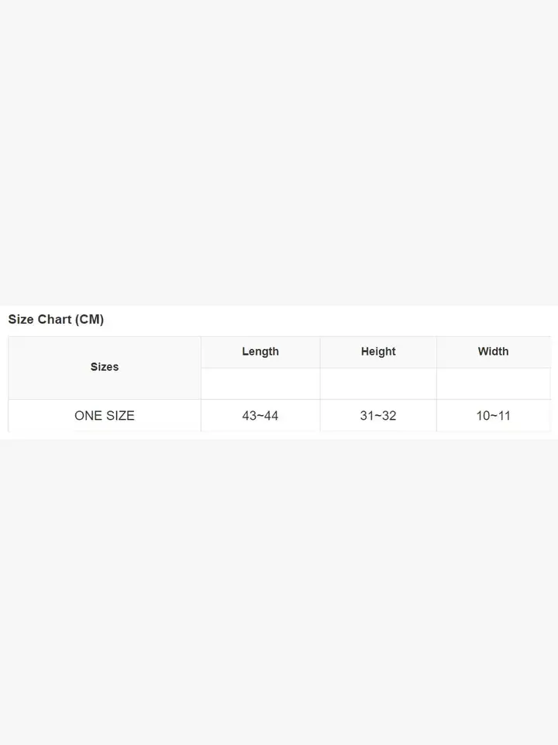558x745 pixels.
Task: Click the Length column header
Action: [x=260, y=352]
